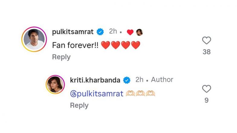
Task: Click the tiny author avatar beside the red heart
Action: pyautogui.click(x=139, y=32)
